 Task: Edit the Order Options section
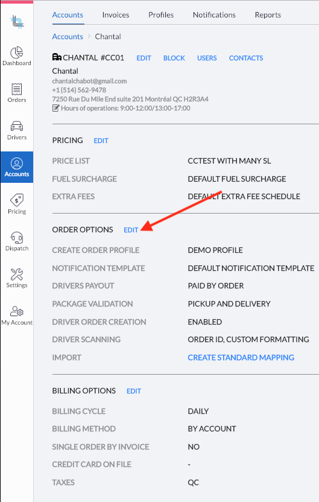pyautogui.click(x=131, y=230)
